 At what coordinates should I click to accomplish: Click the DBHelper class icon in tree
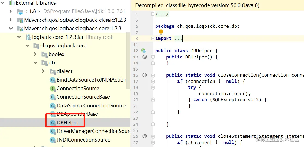pos(53,123)
